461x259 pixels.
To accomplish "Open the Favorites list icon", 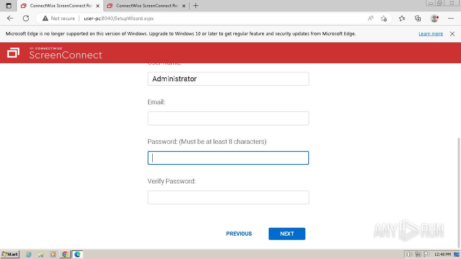I will pos(402,18).
